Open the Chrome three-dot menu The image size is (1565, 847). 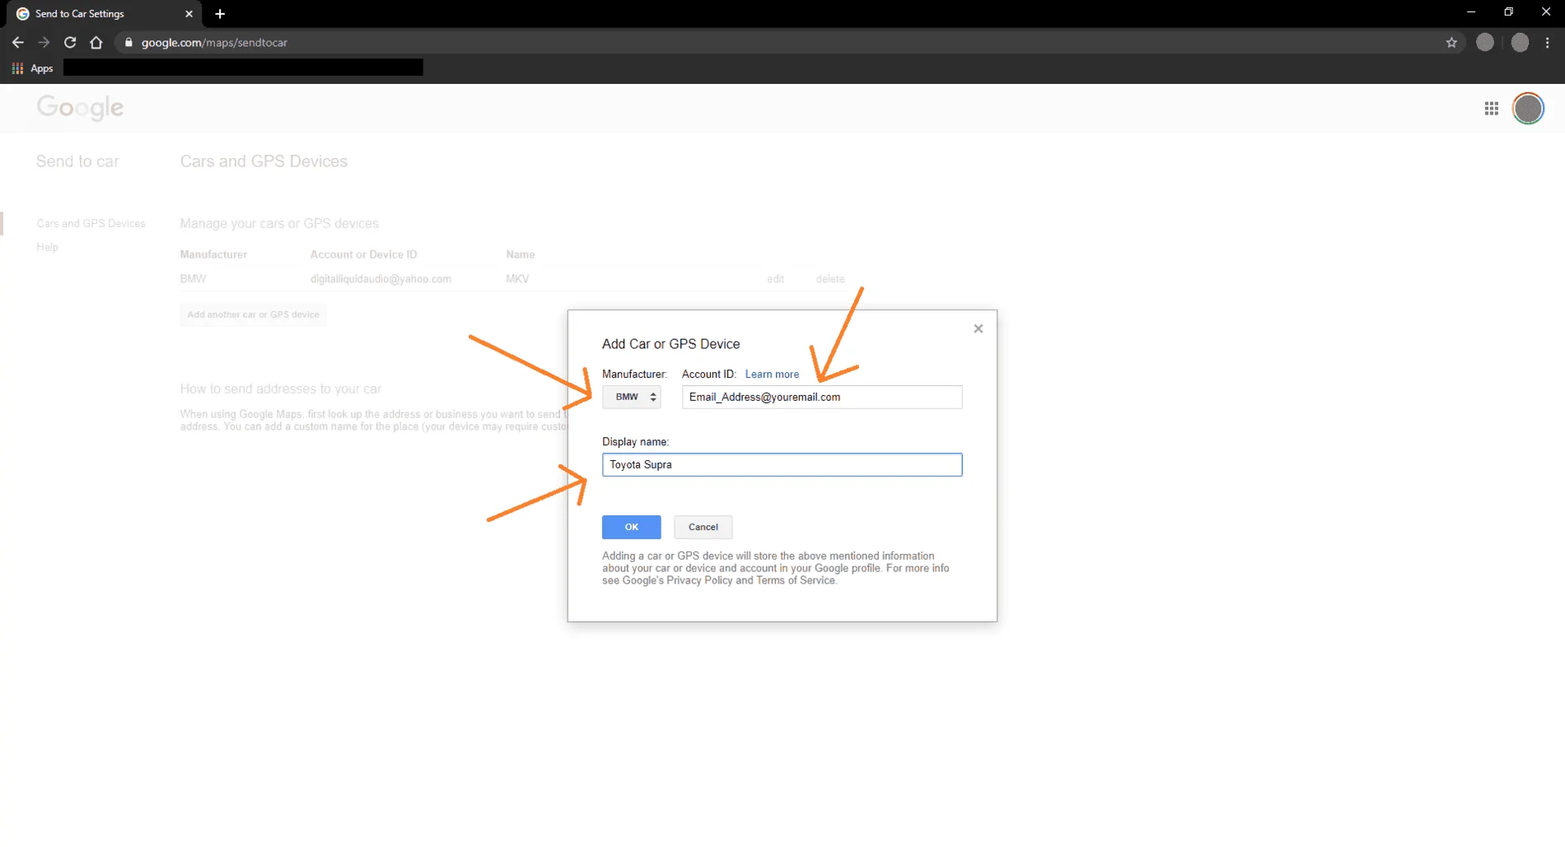click(x=1548, y=42)
